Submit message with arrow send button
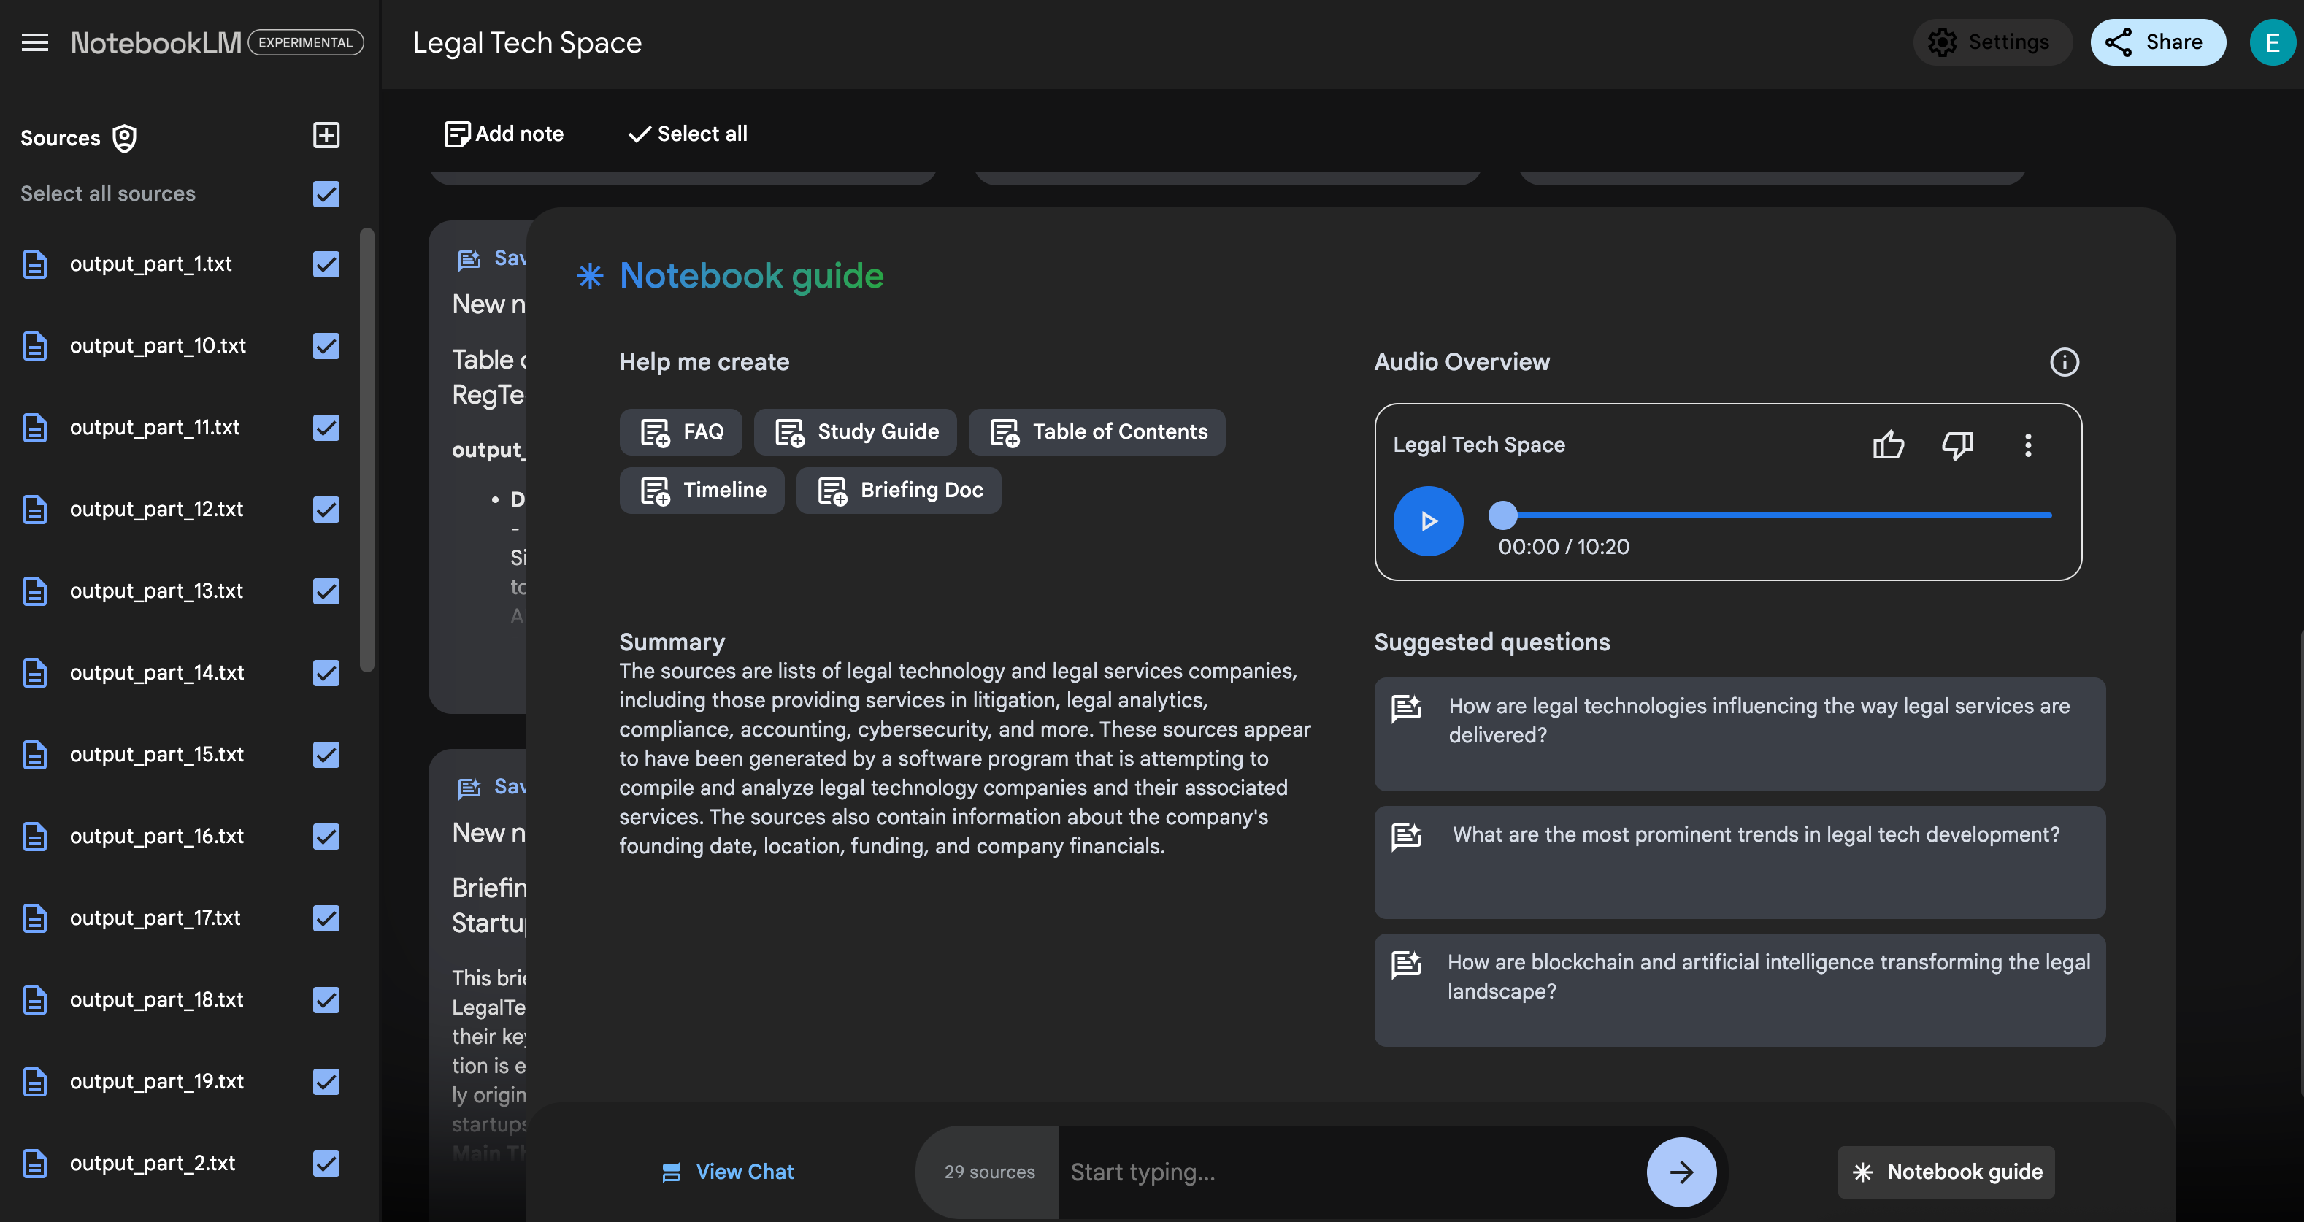This screenshot has height=1222, width=2304. tap(1681, 1172)
